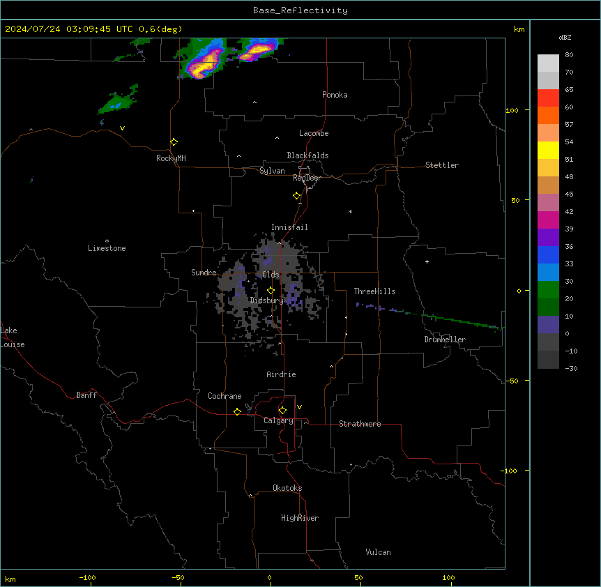601x587 pixels.
Task: Click the yellow marker near RockyMH
Action: tap(174, 142)
